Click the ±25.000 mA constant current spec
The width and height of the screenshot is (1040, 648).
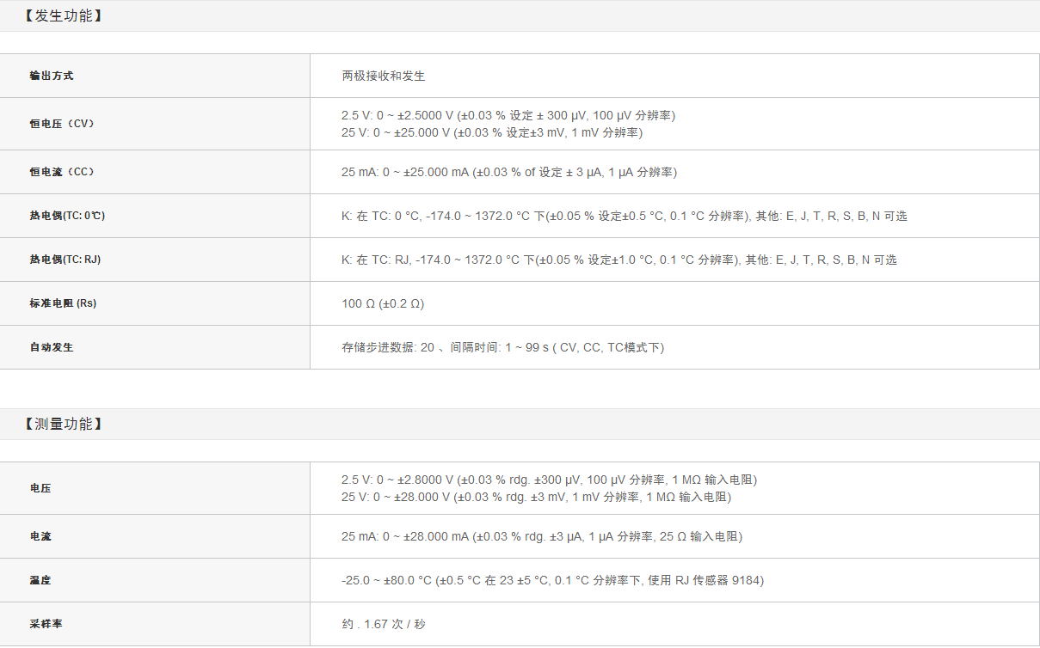pos(508,172)
